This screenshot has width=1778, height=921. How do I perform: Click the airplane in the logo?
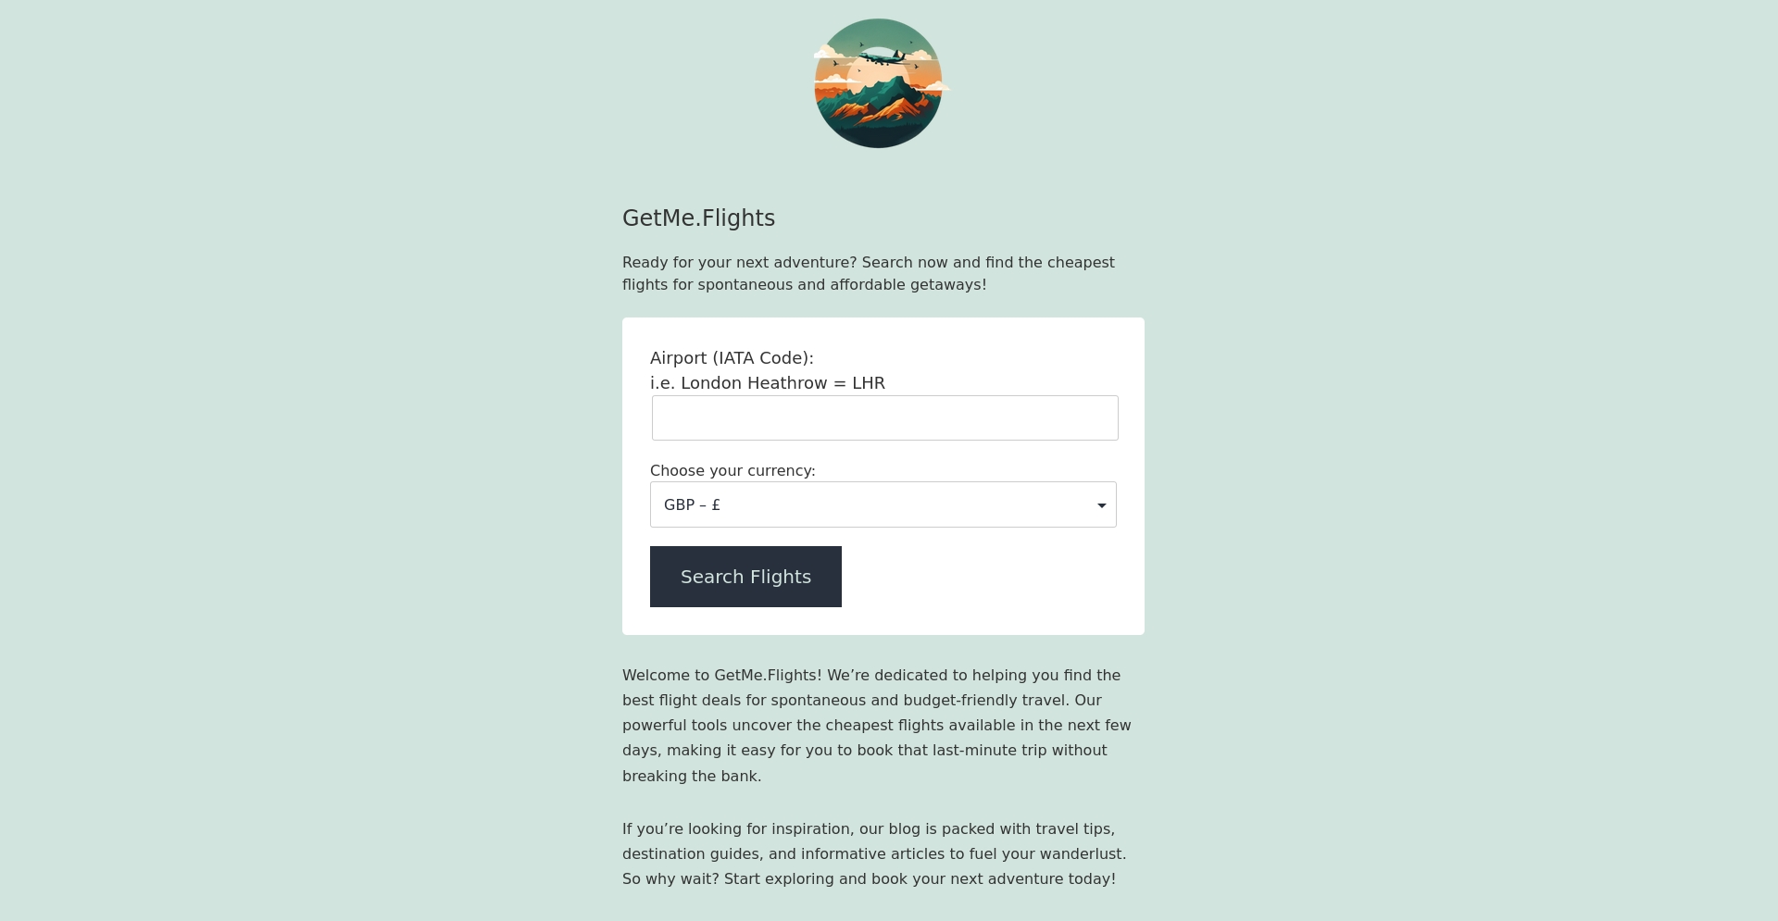[883, 57]
